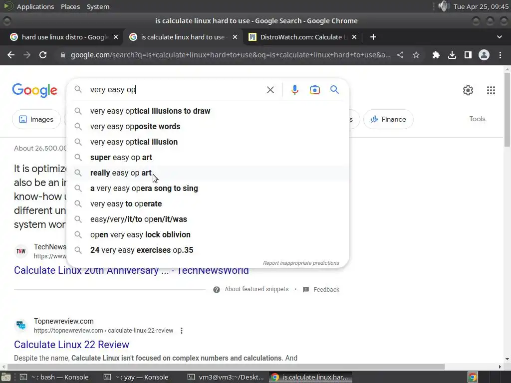Toggle the Chrome side panel icon
This screenshot has width=511, height=383.
coord(468,55)
